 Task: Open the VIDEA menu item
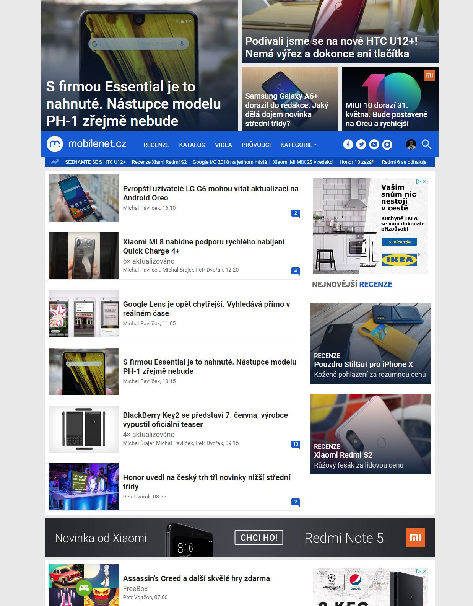223,145
